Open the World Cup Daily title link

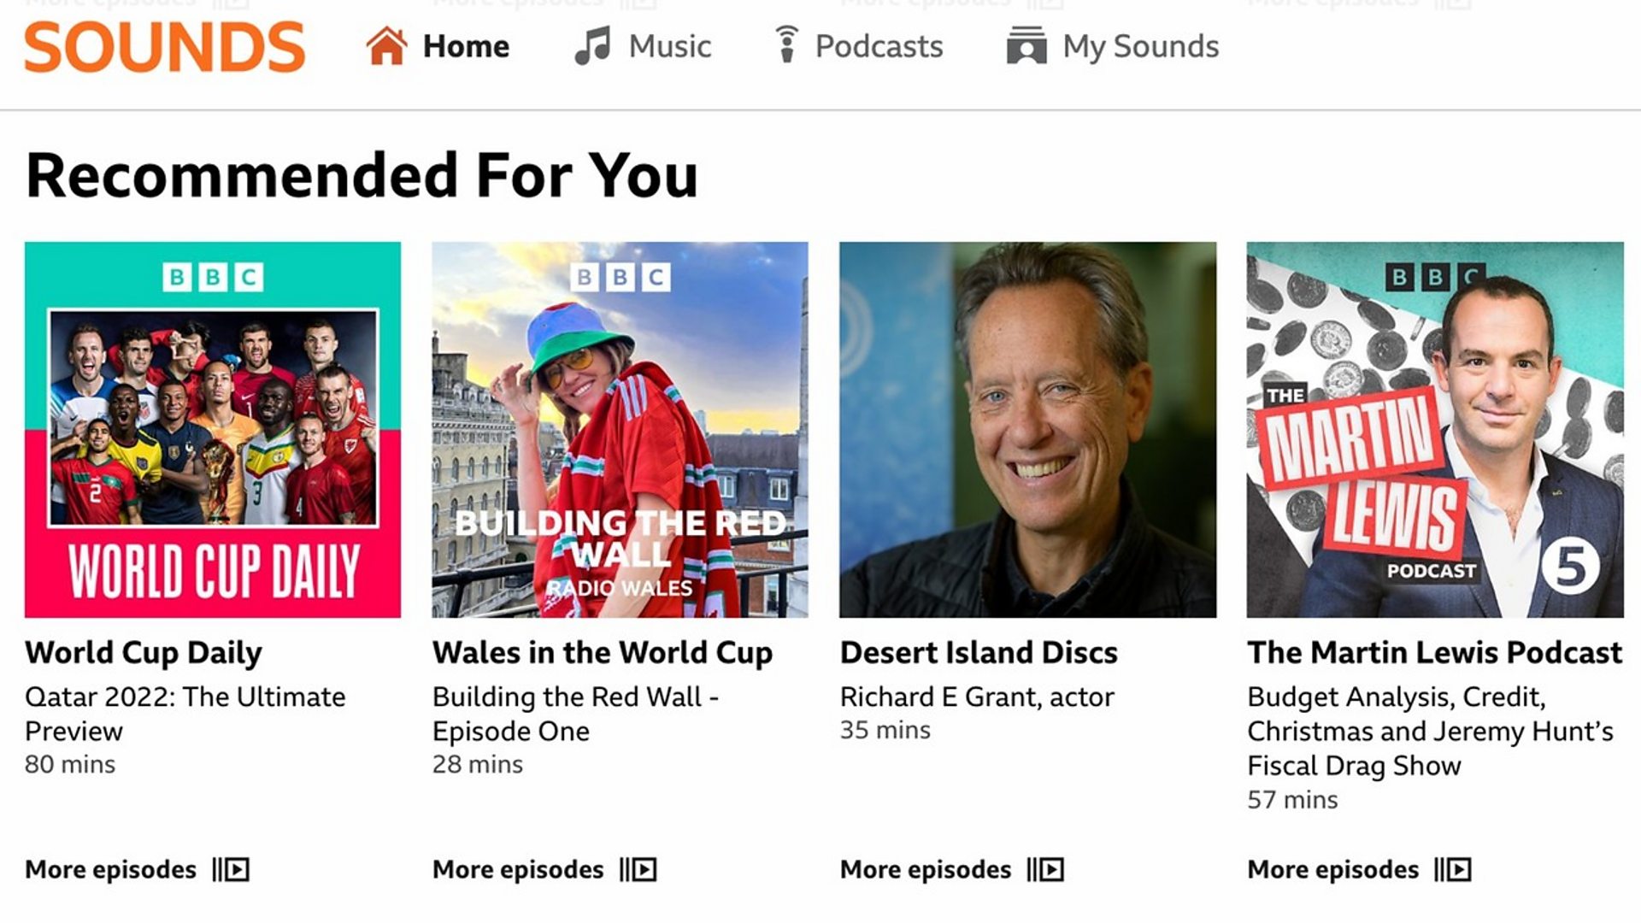coord(144,653)
